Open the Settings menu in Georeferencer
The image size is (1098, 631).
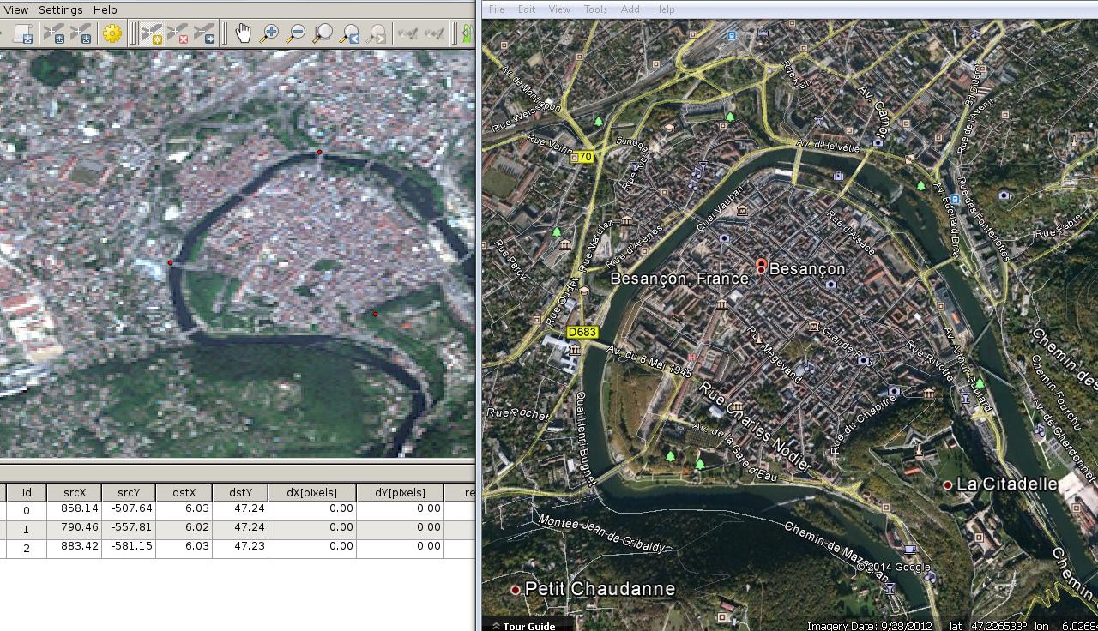(x=61, y=9)
